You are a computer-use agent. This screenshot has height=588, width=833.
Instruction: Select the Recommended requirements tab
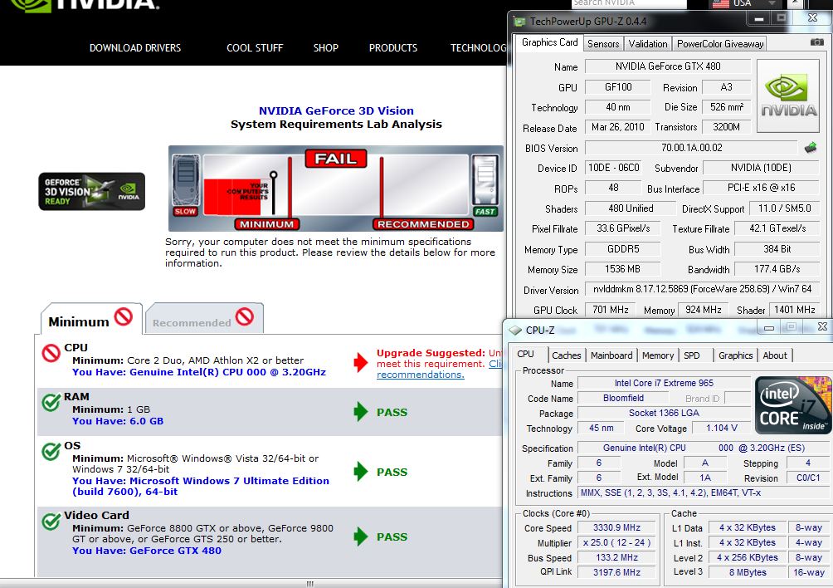tap(203, 320)
